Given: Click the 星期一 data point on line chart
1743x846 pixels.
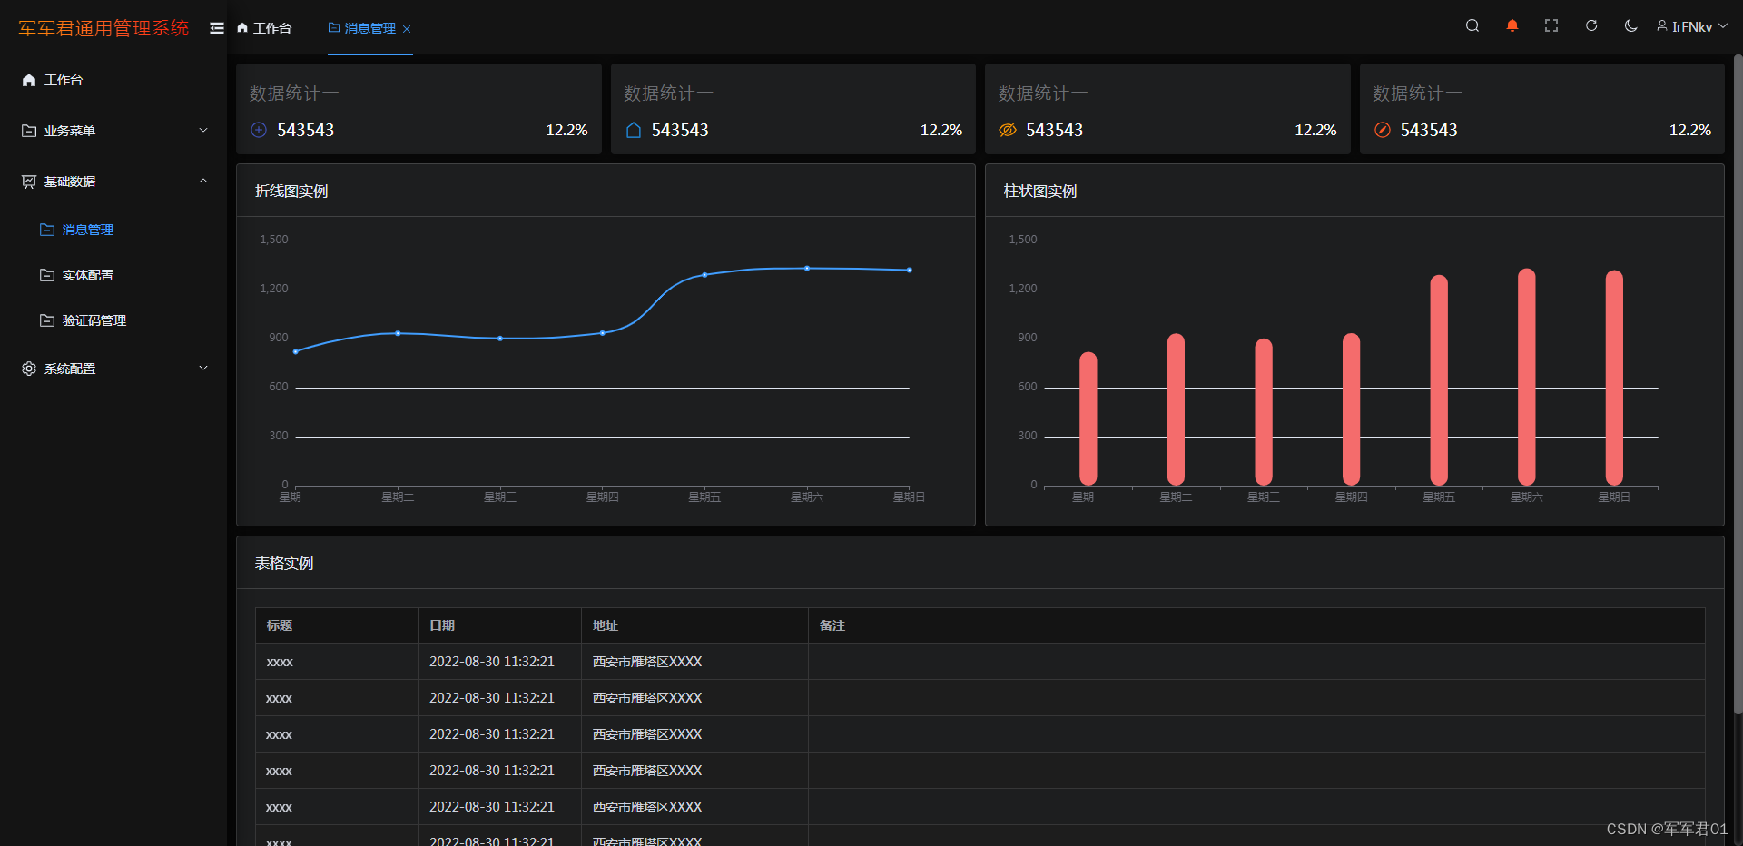Looking at the screenshot, I should point(296,351).
